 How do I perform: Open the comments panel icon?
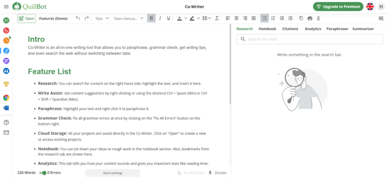point(381,19)
